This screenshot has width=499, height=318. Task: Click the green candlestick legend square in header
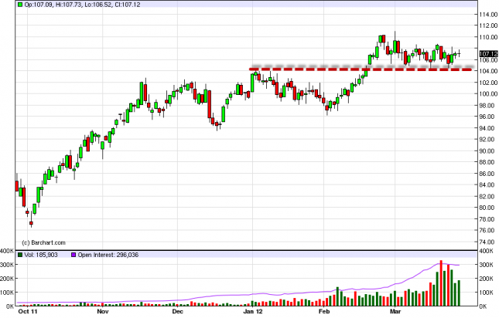pos(20,5)
